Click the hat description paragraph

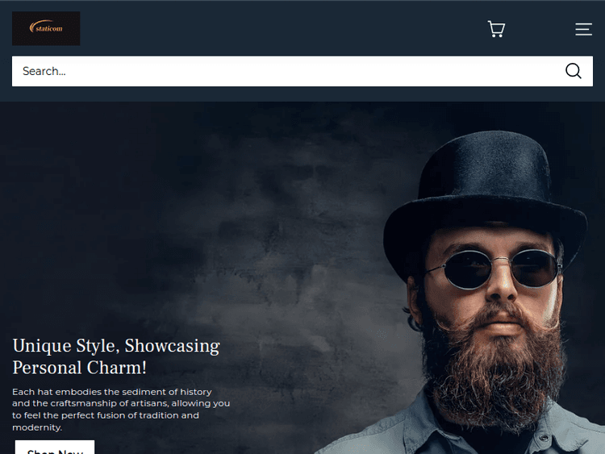[121, 410]
